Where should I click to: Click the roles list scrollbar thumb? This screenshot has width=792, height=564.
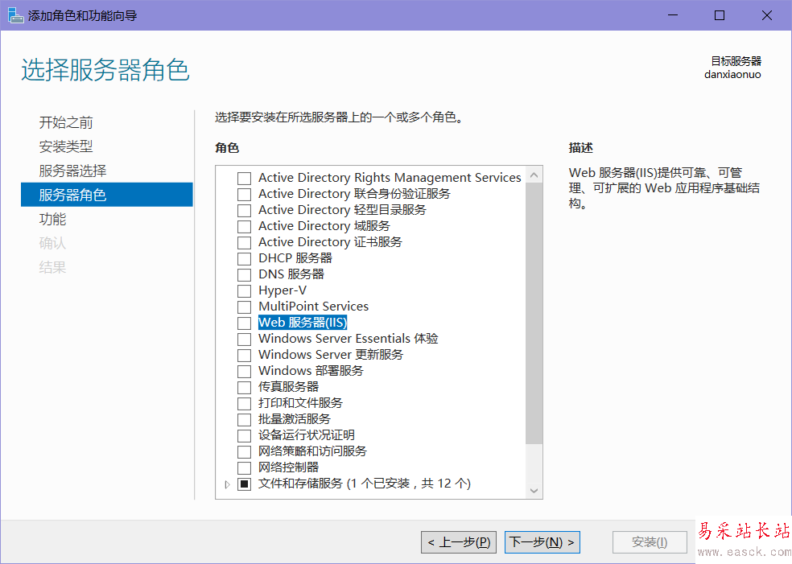click(534, 314)
